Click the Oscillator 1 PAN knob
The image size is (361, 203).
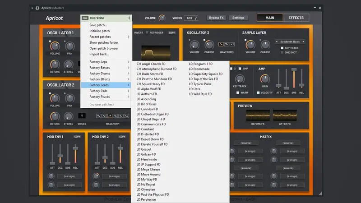pyautogui.click(x=69, y=46)
